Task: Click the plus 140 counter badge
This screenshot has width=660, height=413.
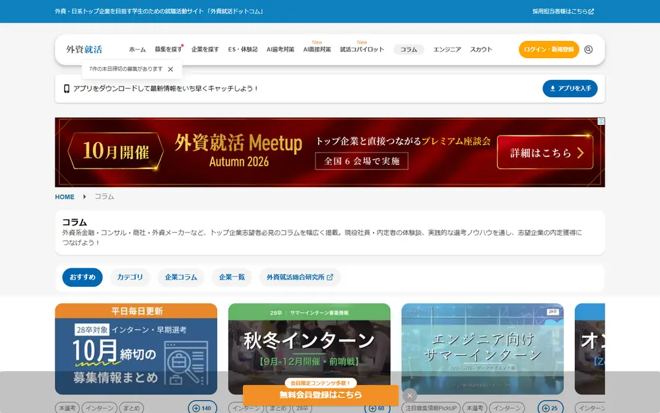Action: pos(203,408)
